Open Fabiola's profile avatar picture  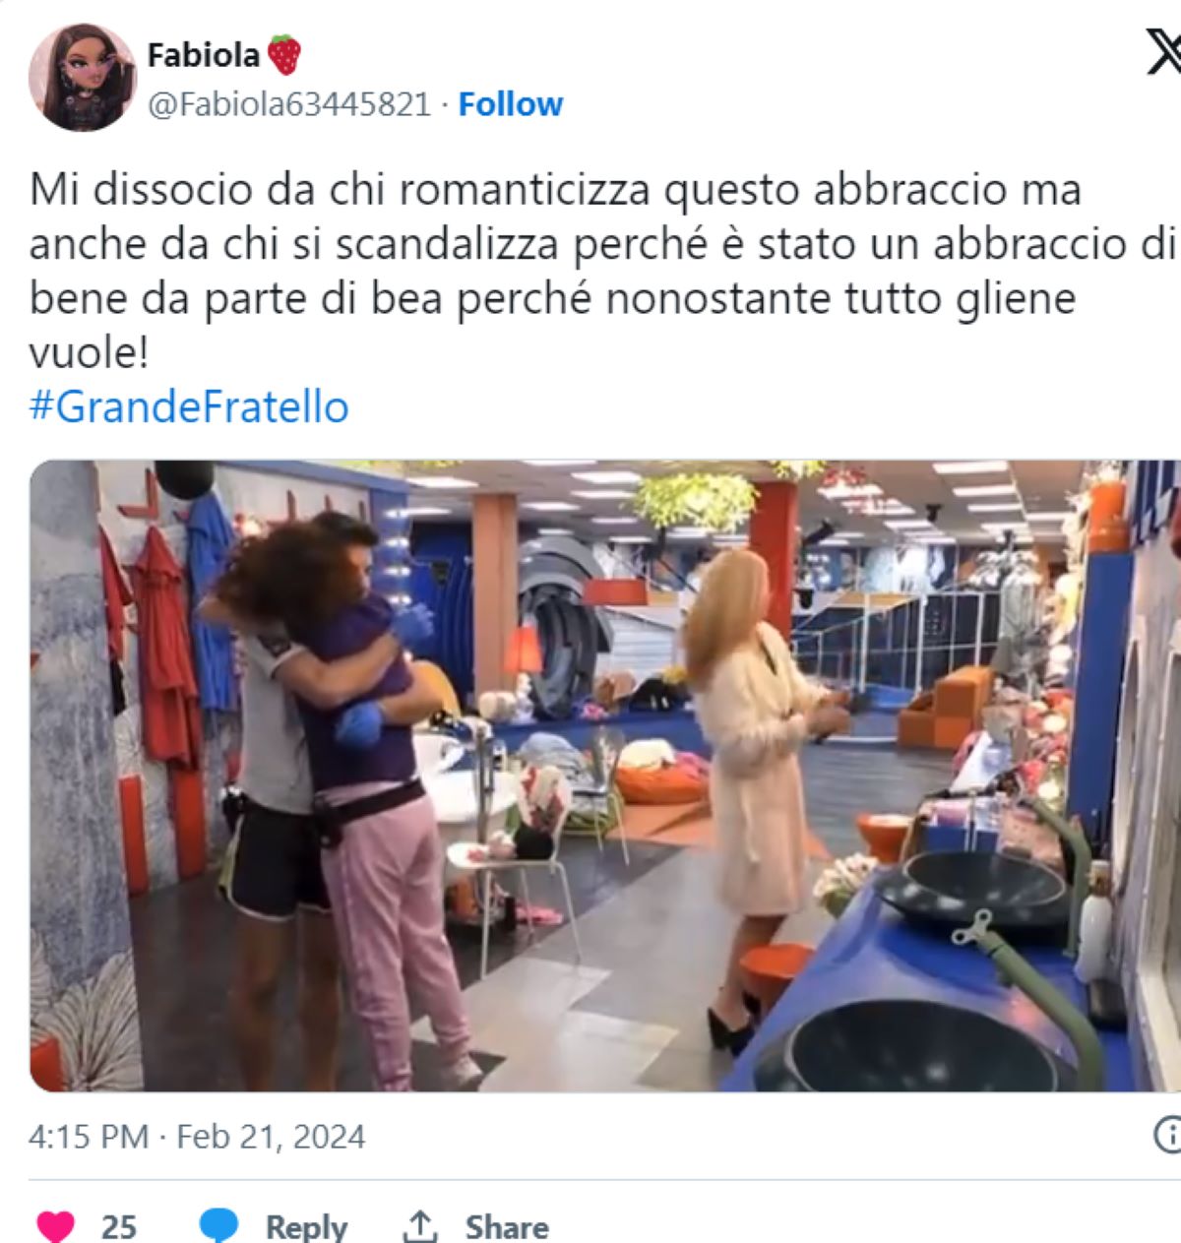click(83, 79)
